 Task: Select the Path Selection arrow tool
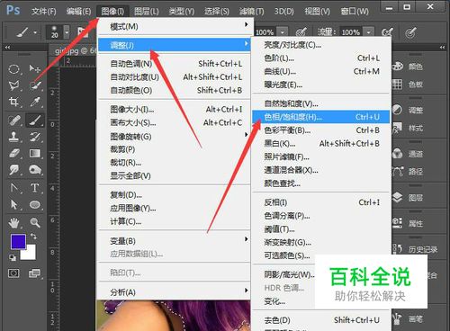click(13, 205)
